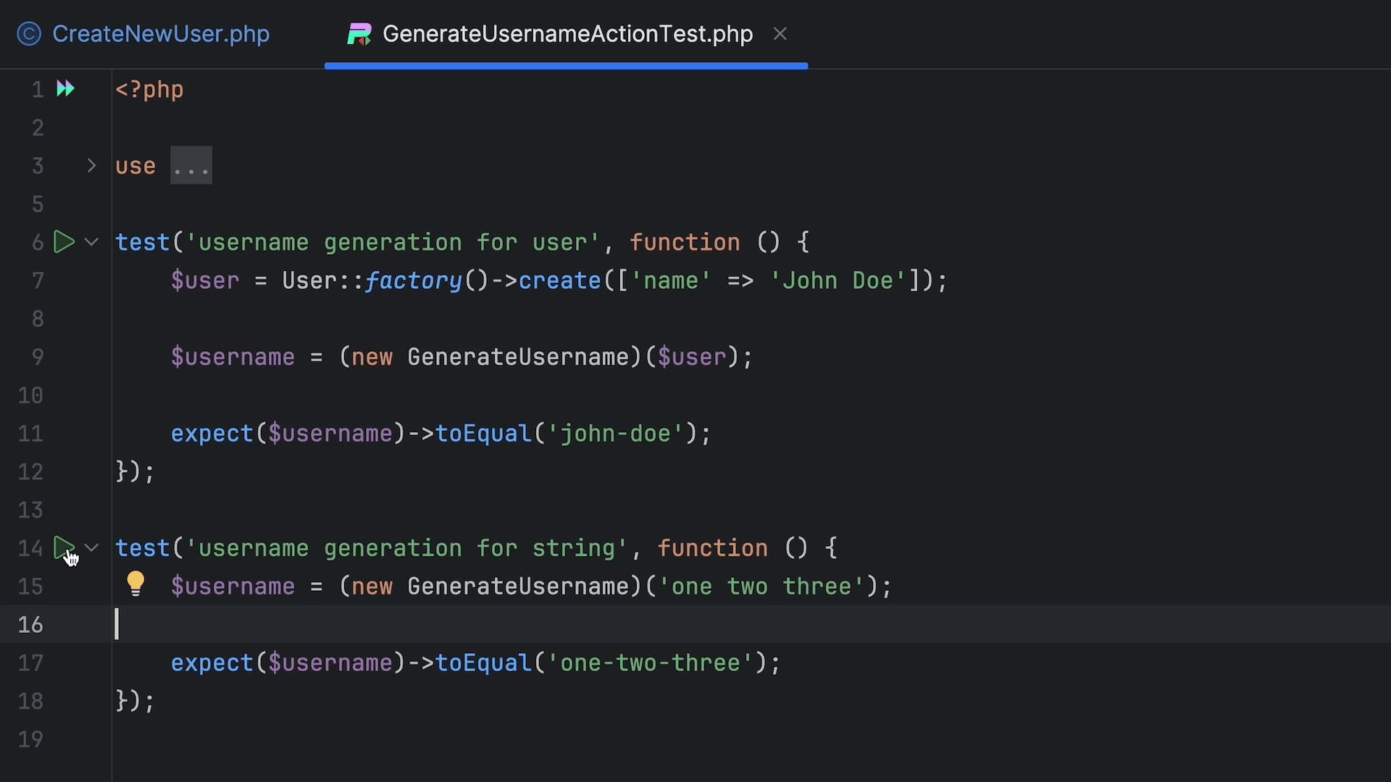
Task: Click the Pest icon on GenerateUsernameActionTest tab
Action: click(x=359, y=34)
